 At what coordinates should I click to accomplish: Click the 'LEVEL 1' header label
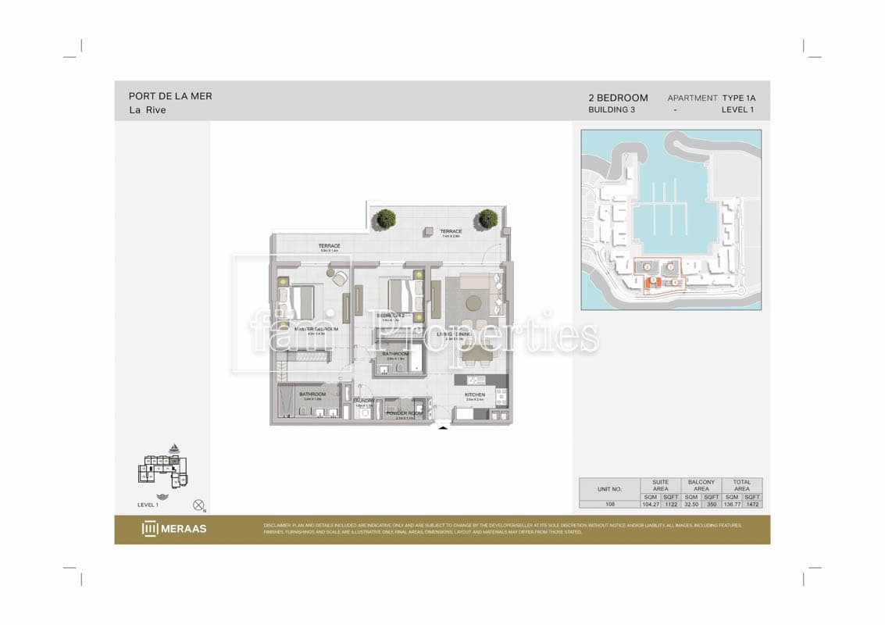pyautogui.click(x=737, y=109)
